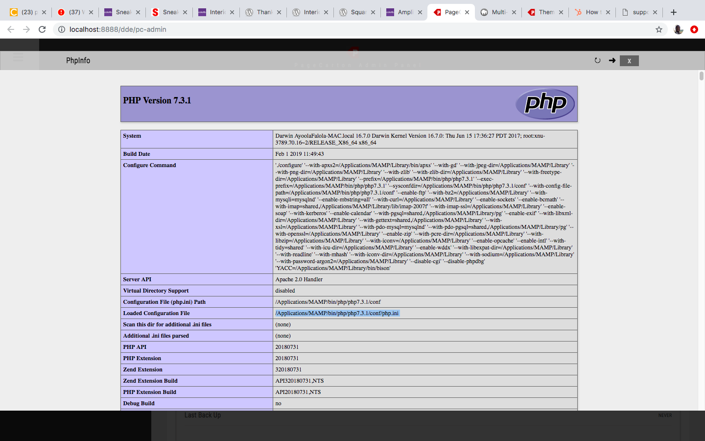Reload the PhpInfo panel using its refresh icon
The width and height of the screenshot is (705, 441).
pyautogui.click(x=597, y=61)
